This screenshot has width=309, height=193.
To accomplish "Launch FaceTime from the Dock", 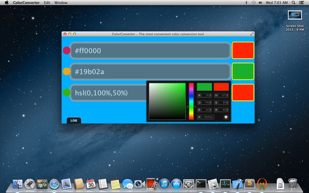I will 139,184.
